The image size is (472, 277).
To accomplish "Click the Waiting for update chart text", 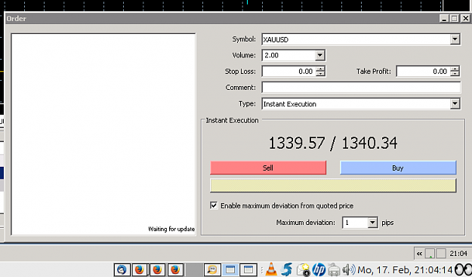I will pyautogui.click(x=171, y=229).
